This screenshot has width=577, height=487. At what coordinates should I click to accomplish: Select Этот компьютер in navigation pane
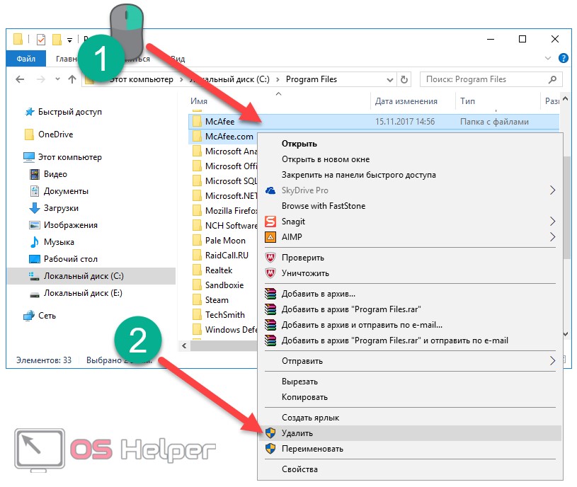click(x=70, y=157)
